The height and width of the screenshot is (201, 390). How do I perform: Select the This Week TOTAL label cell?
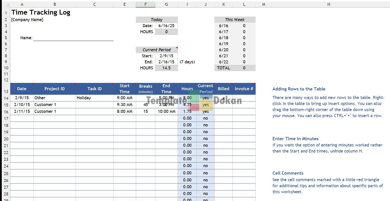(x=223, y=68)
